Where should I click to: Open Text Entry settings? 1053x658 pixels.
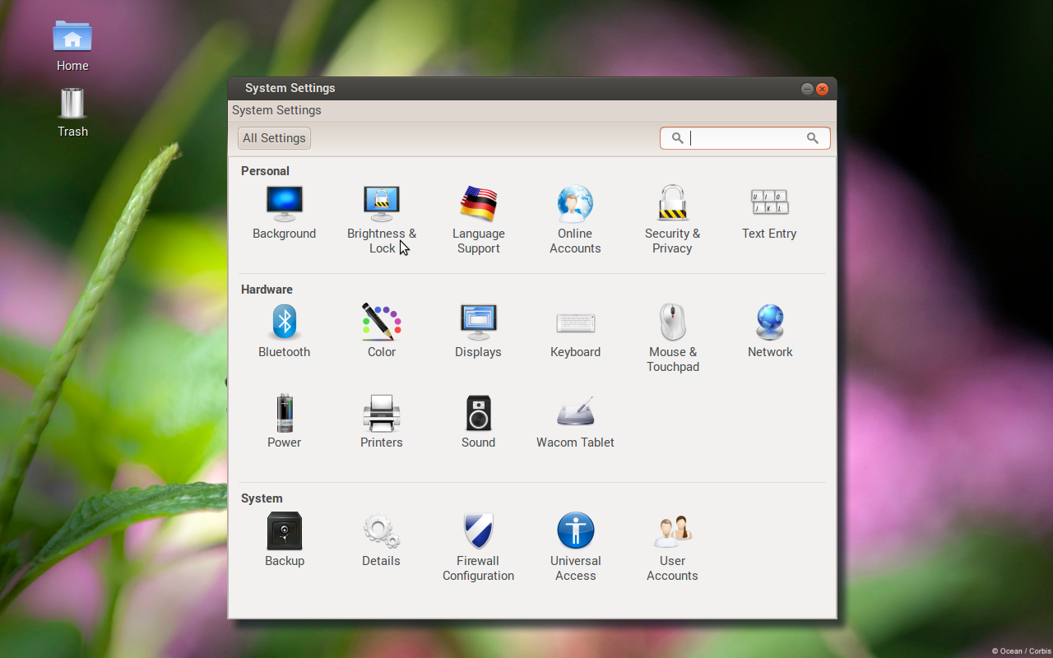769,204
